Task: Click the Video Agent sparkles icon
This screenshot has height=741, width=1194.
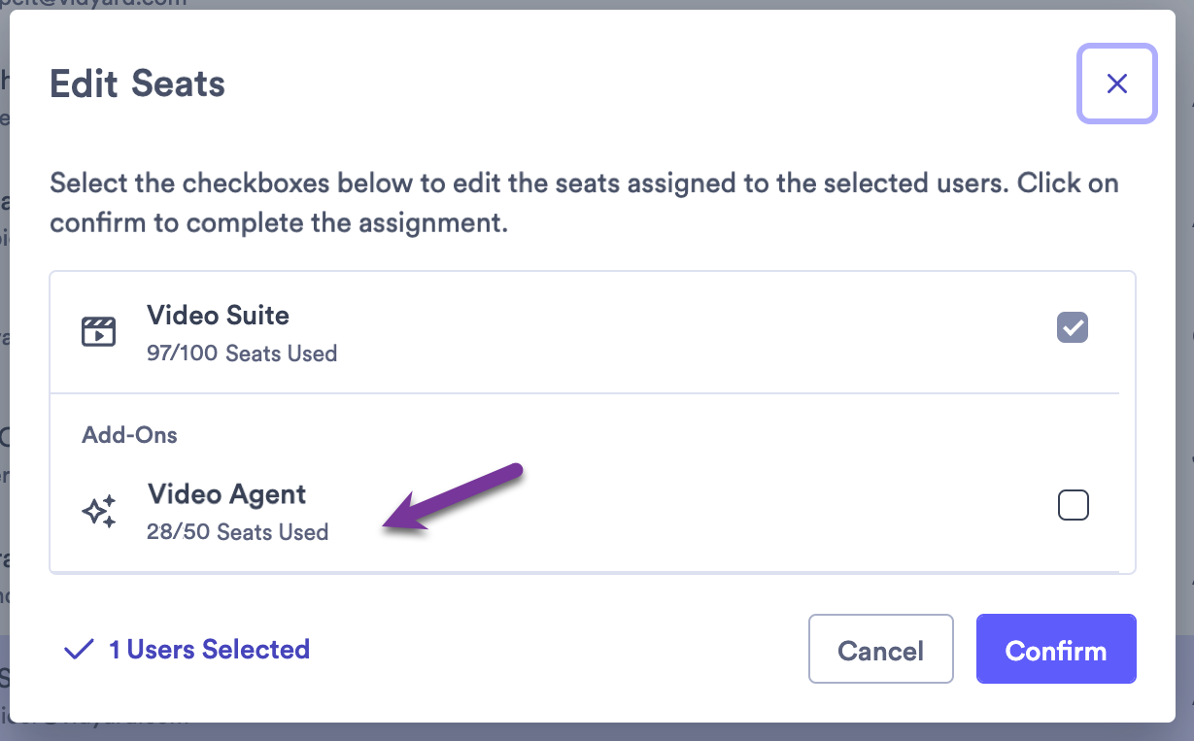Action: [100, 509]
